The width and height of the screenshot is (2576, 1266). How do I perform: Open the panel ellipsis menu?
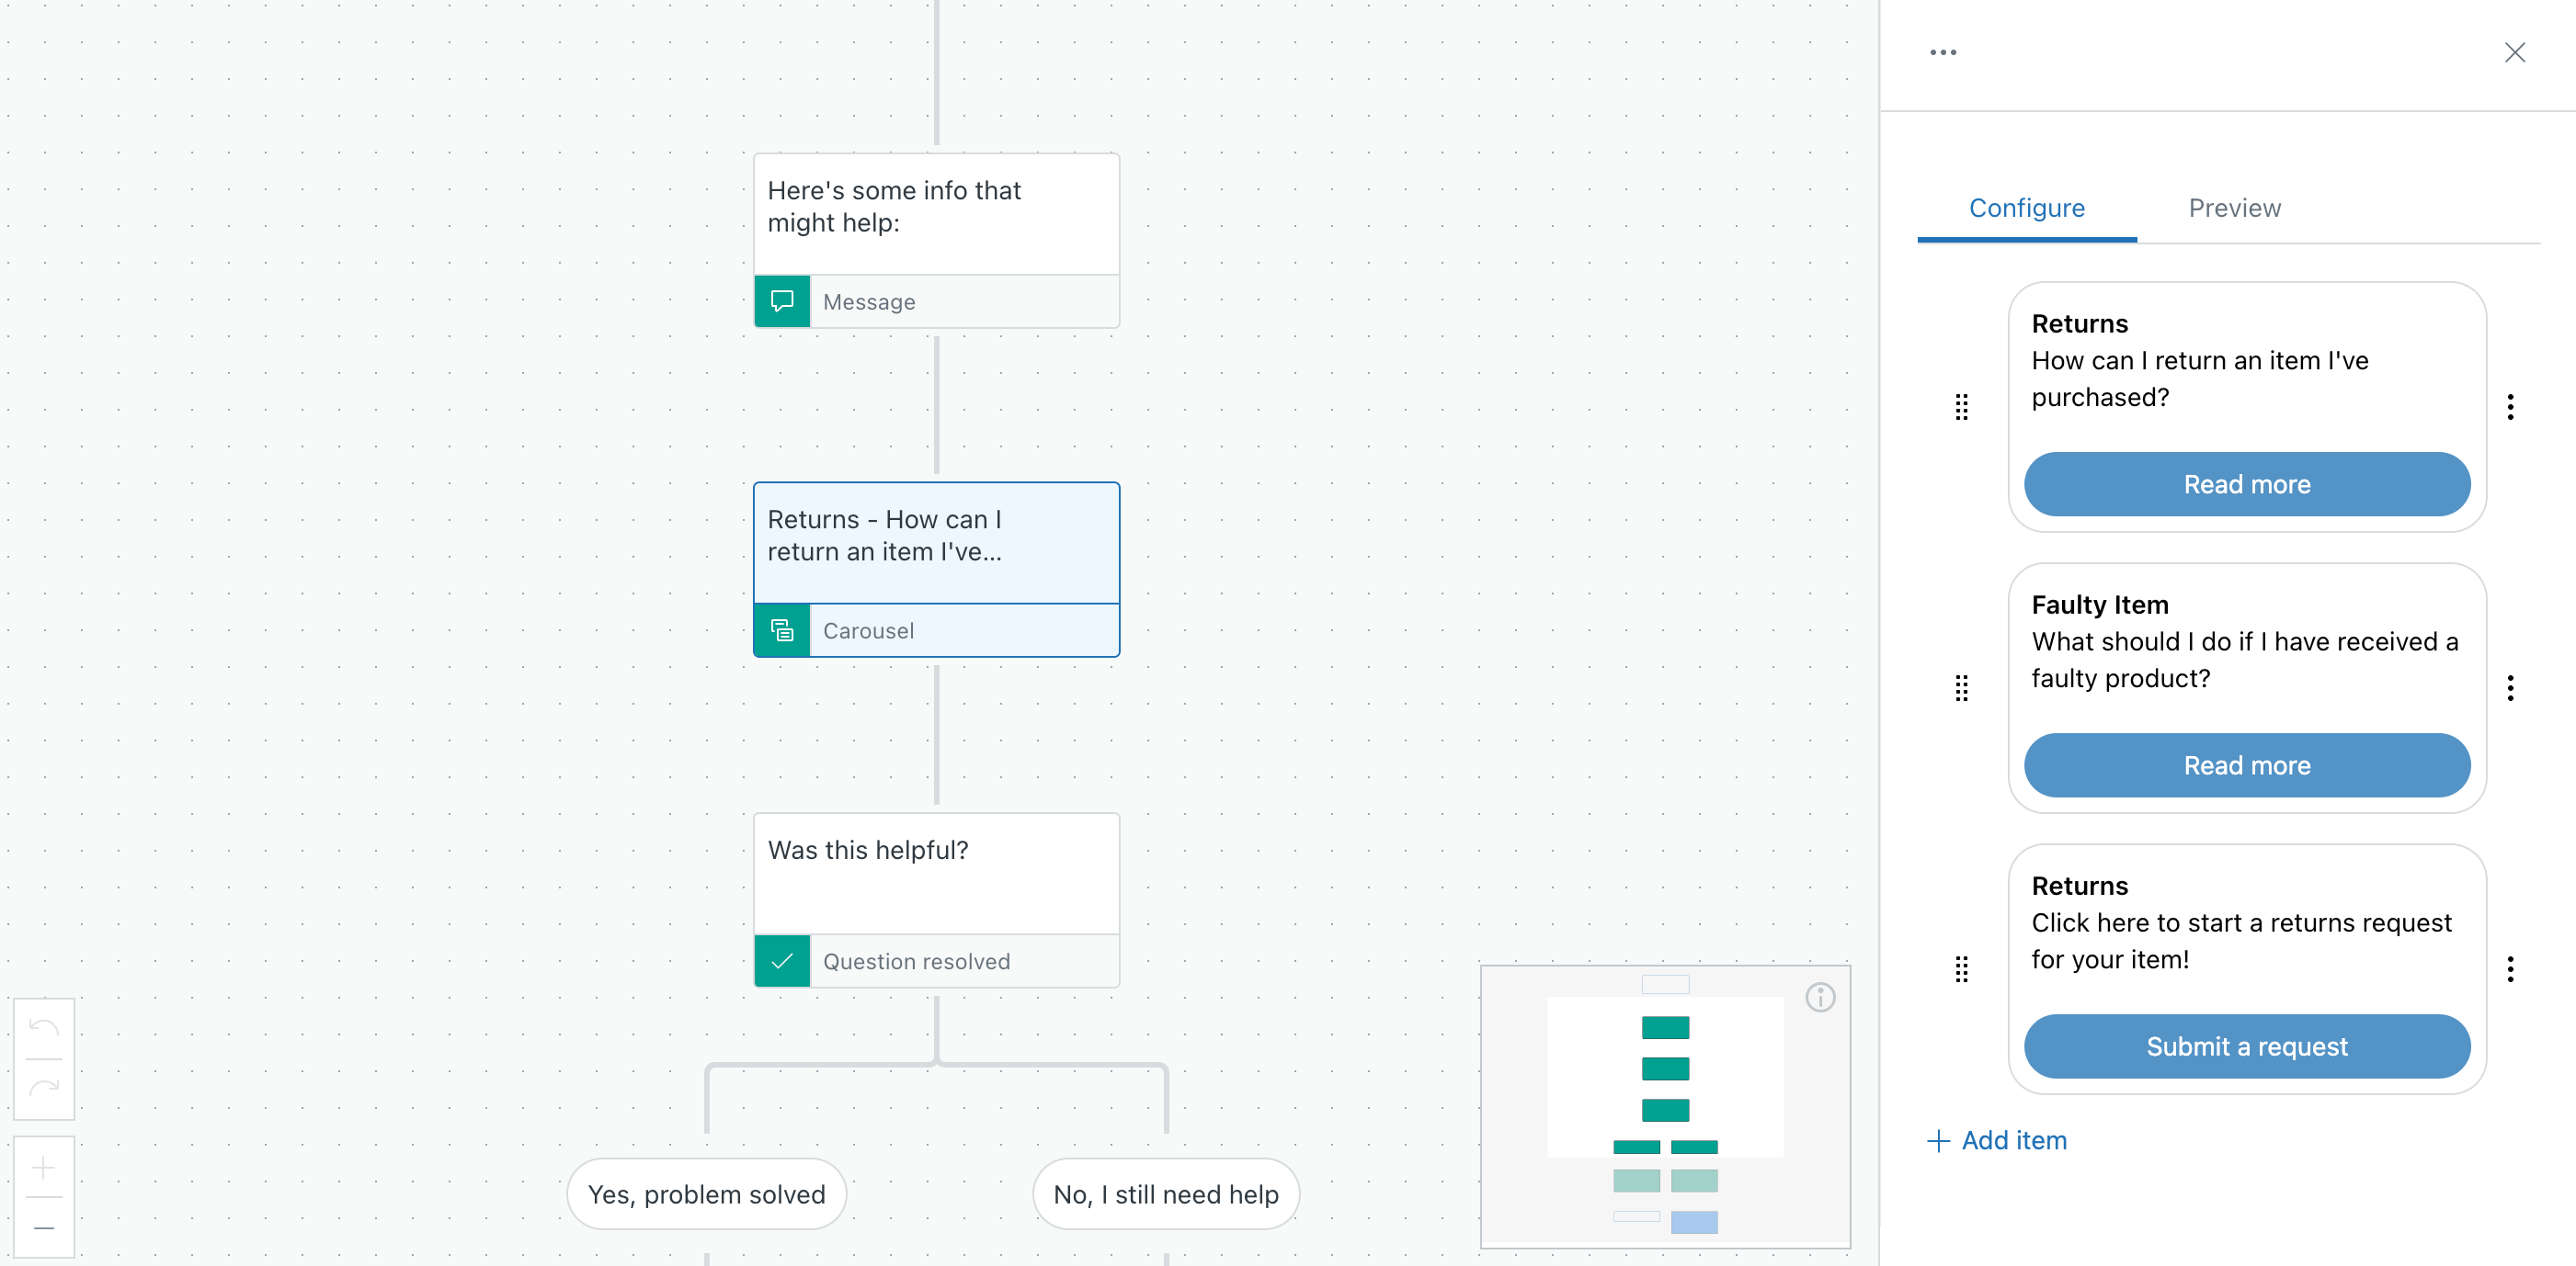1943,52
